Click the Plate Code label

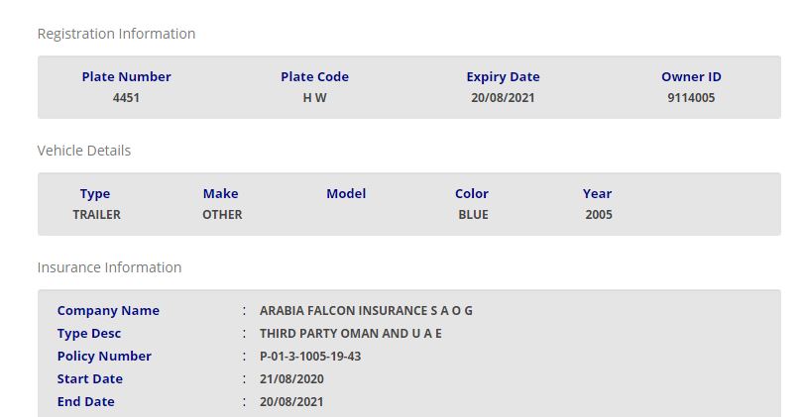[314, 77]
